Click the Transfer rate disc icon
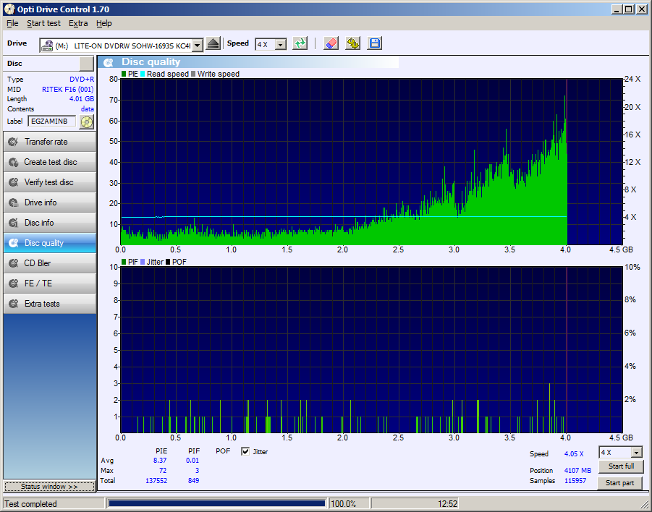This screenshot has height=512, width=652. (x=14, y=142)
